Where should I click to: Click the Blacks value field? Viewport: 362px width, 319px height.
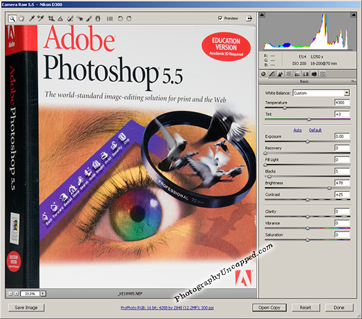point(342,171)
